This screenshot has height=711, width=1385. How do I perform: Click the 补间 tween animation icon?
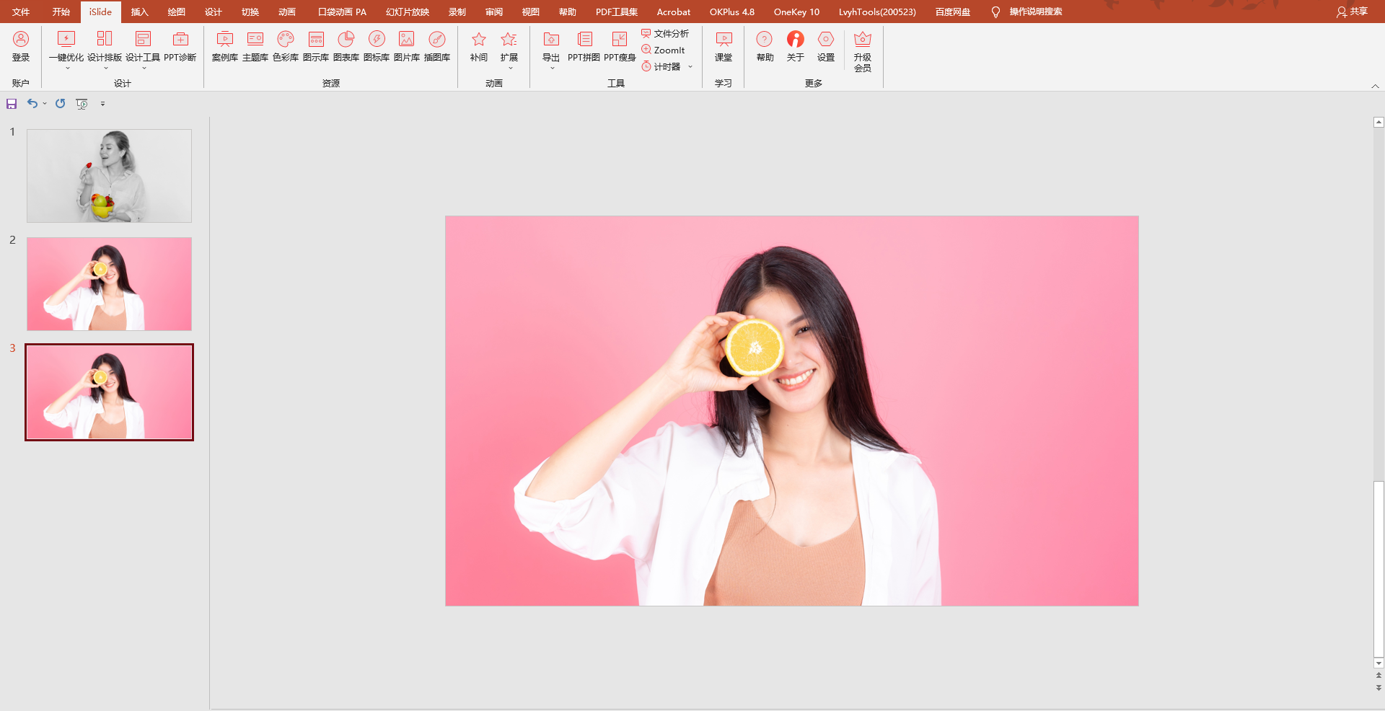click(479, 46)
